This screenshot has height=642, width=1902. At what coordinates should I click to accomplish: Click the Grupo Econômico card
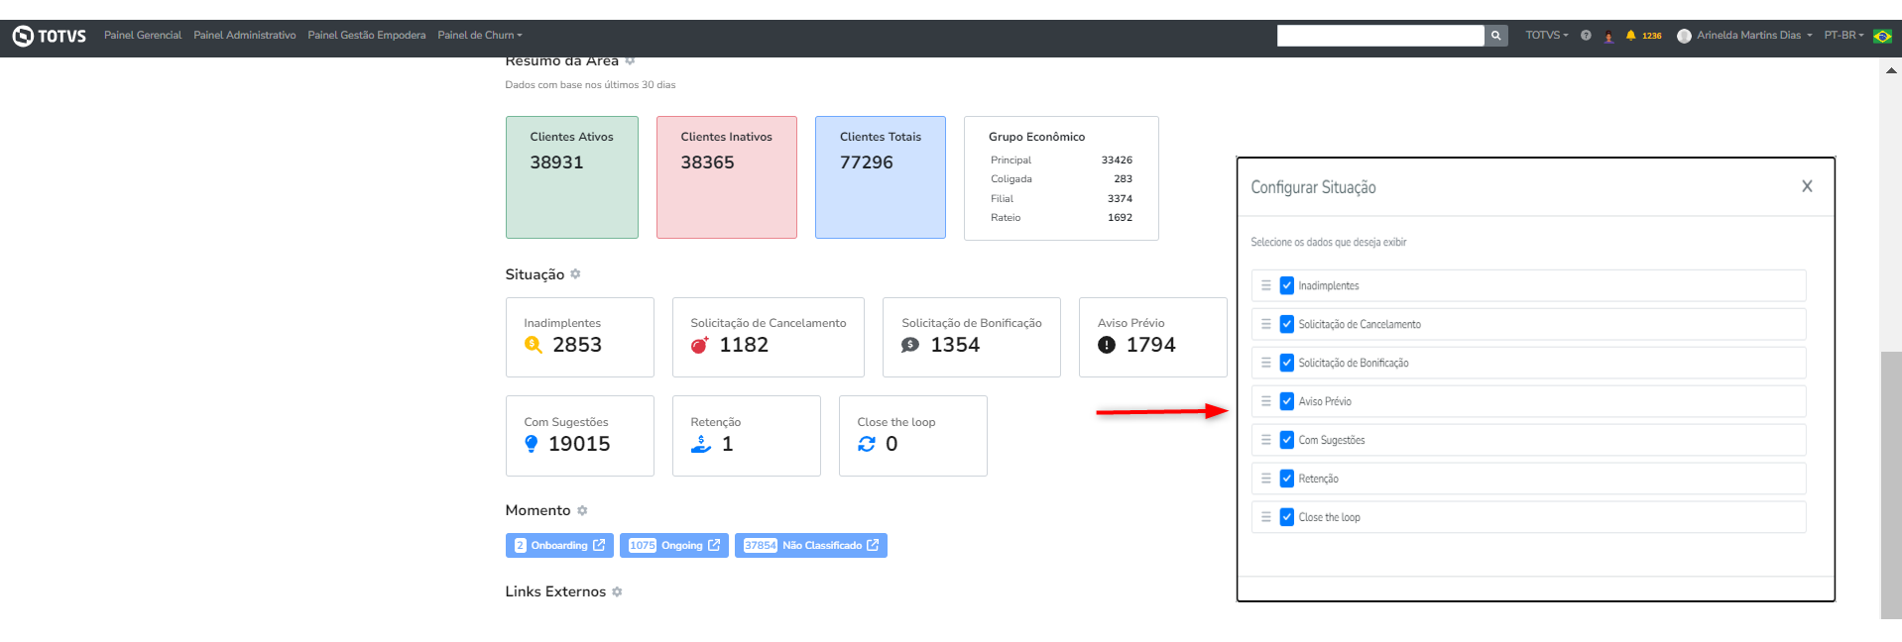click(x=1061, y=178)
